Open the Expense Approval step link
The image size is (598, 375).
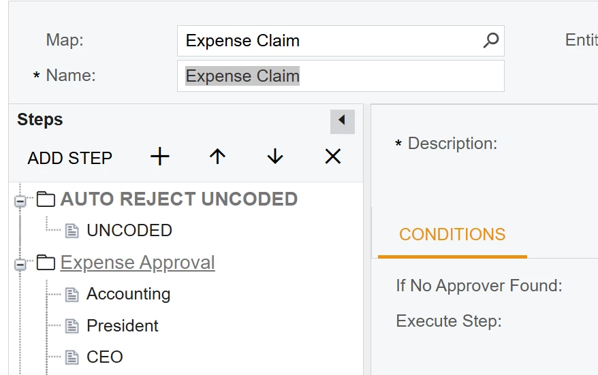click(138, 263)
